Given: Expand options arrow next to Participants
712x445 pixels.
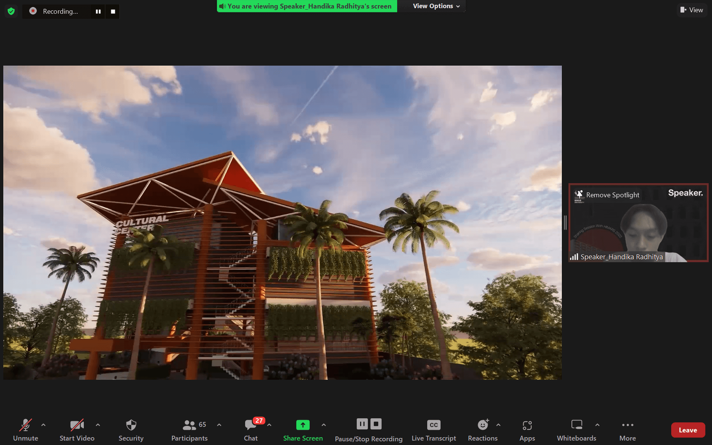Looking at the screenshot, I should point(219,425).
